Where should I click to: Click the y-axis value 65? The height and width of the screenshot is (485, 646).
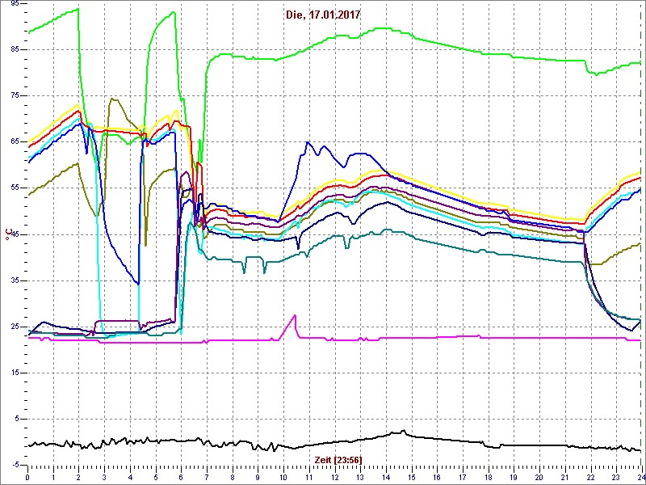coord(14,142)
